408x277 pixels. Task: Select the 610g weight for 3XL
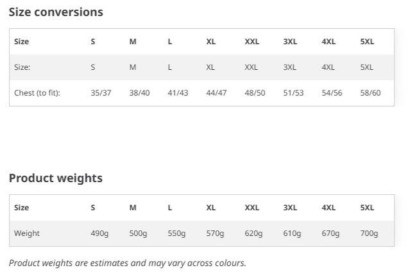[x=293, y=233]
